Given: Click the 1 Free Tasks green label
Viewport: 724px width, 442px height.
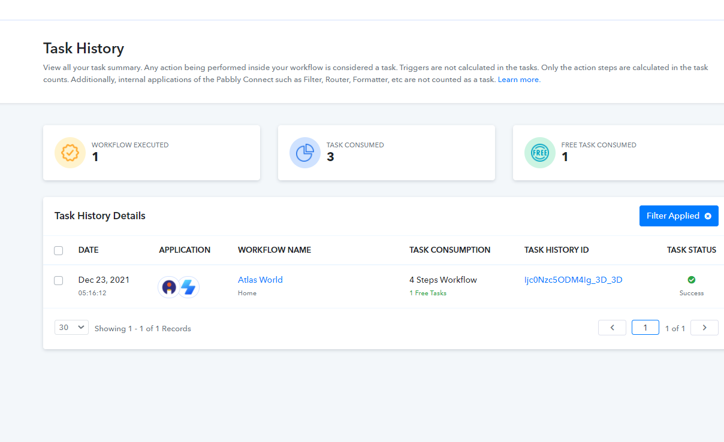Looking at the screenshot, I should (428, 293).
